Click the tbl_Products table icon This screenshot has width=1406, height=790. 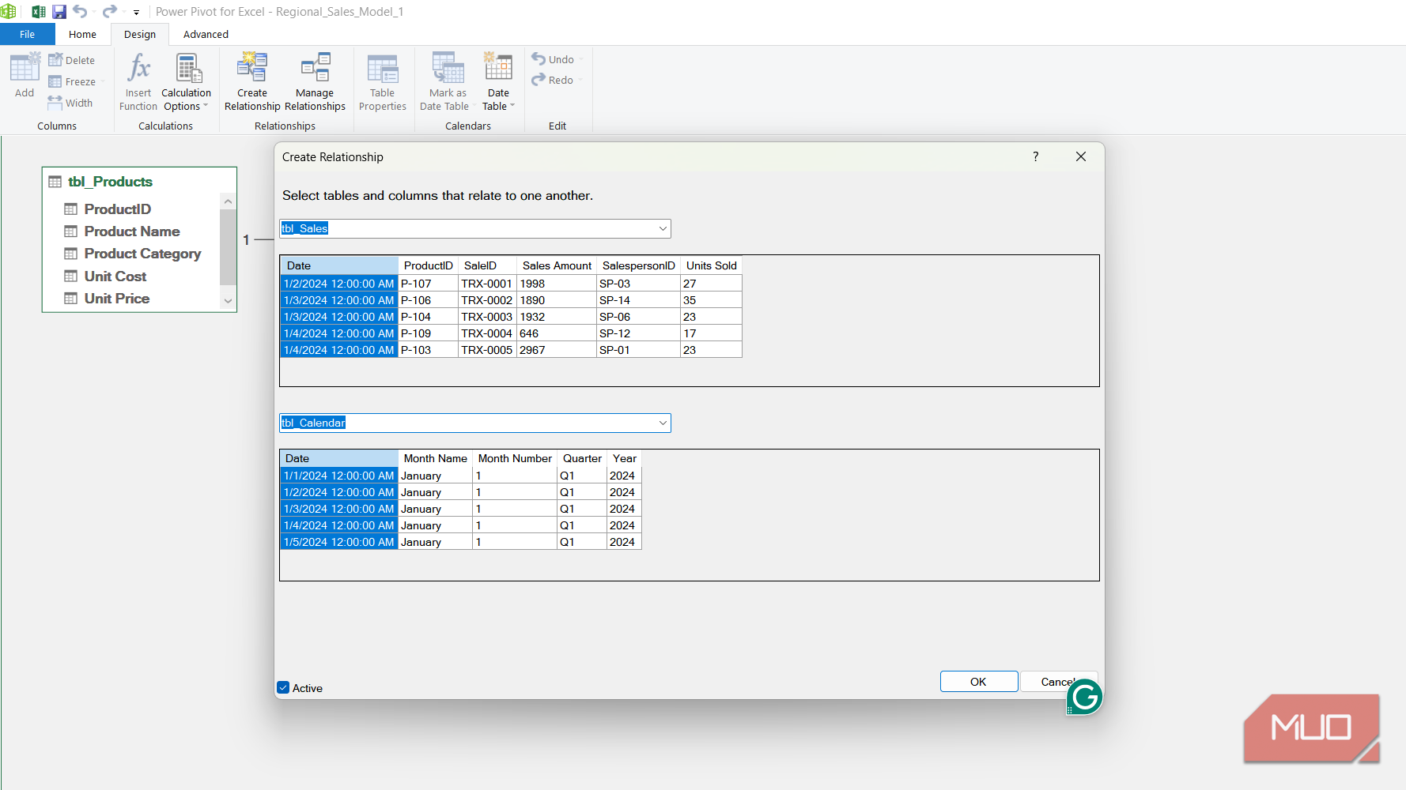(55, 182)
